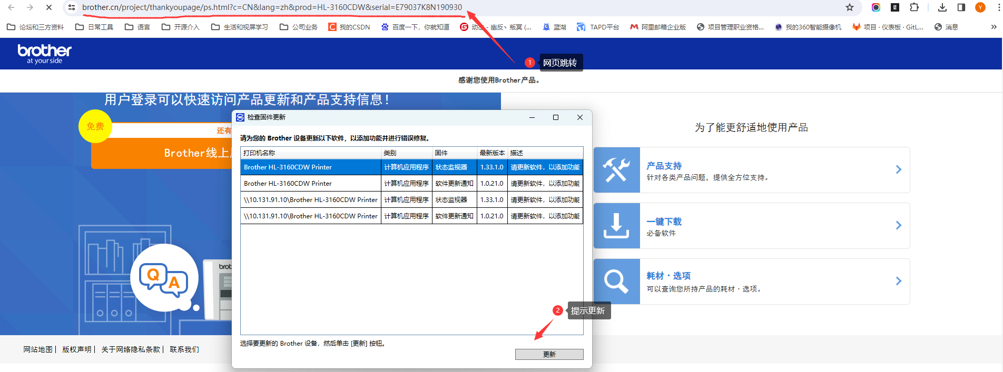This screenshot has height=372, width=1003.
Task: Select local Brother HL-3160CDW 软件更新通知 row
Action: coord(412,183)
